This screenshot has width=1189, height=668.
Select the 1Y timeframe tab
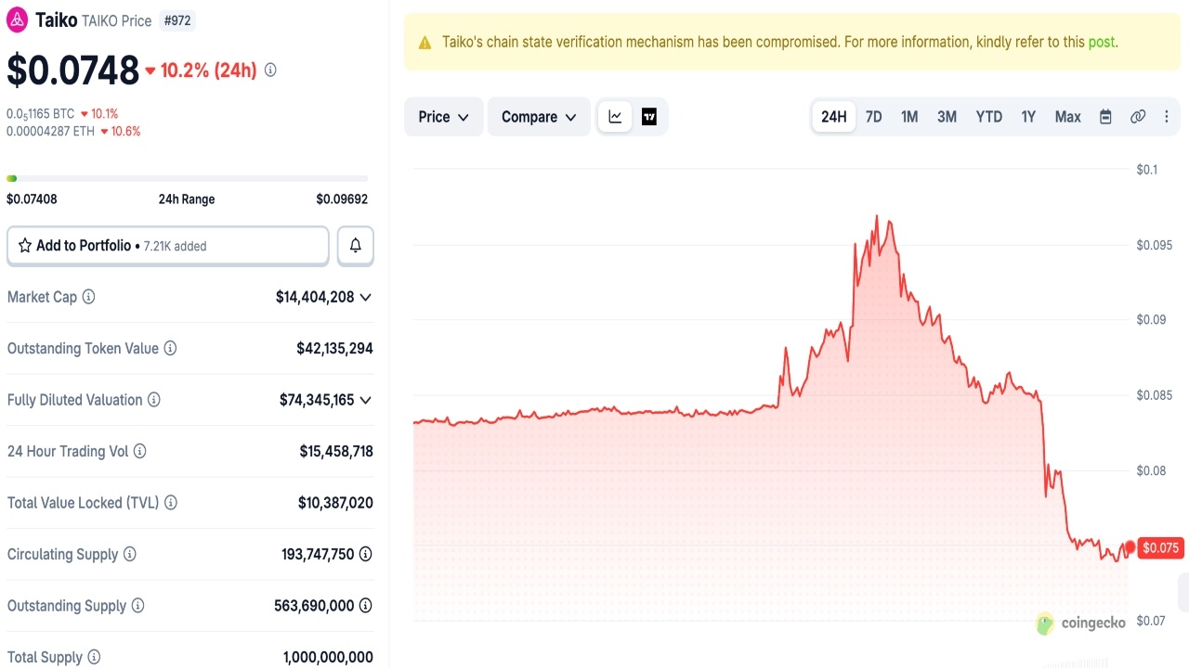(1028, 117)
